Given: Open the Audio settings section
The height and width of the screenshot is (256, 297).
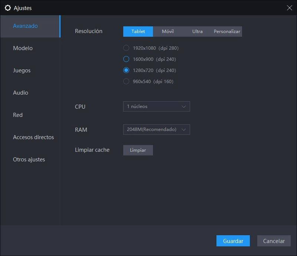Looking at the screenshot, I should [30, 93].
